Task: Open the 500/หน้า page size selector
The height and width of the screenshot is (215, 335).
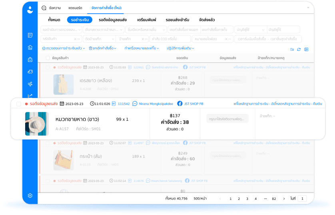Action: pyautogui.click(x=200, y=199)
